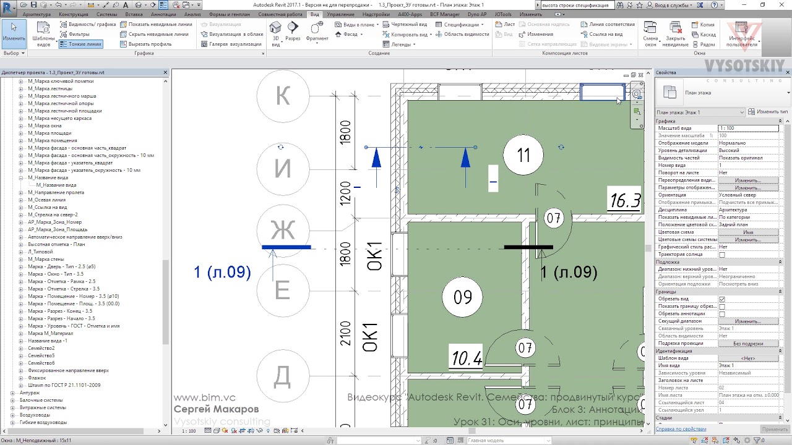Open Галерея визуализации
Image resolution: width=792 pixels, height=445 pixels.
click(230, 44)
